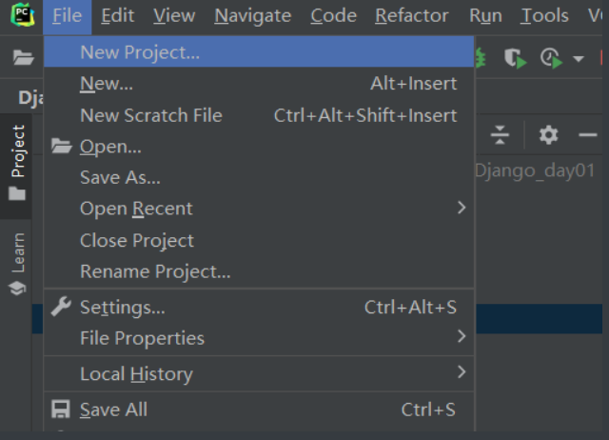
Task: Hide Project panel with minus icon
Action: point(588,135)
